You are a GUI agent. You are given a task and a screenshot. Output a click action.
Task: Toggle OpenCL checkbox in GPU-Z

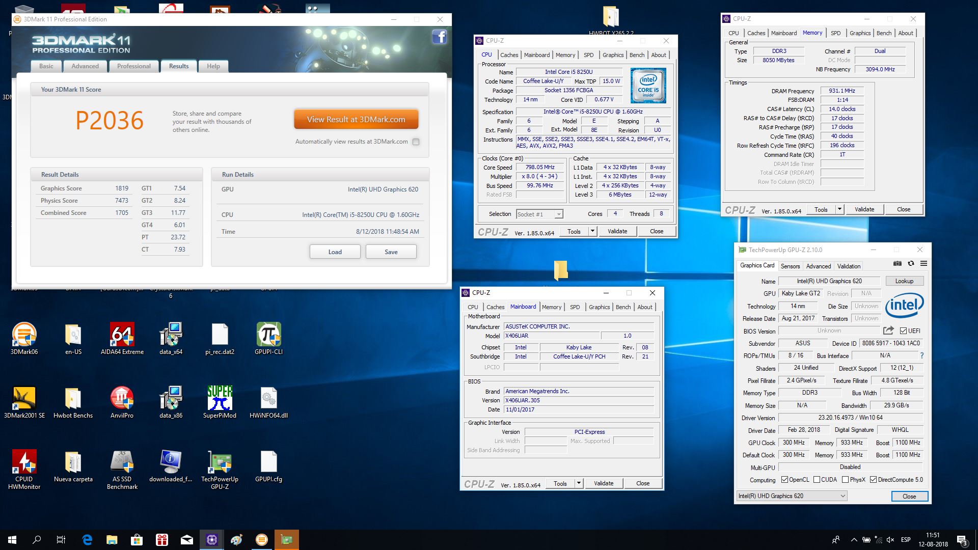[x=784, y=480]
